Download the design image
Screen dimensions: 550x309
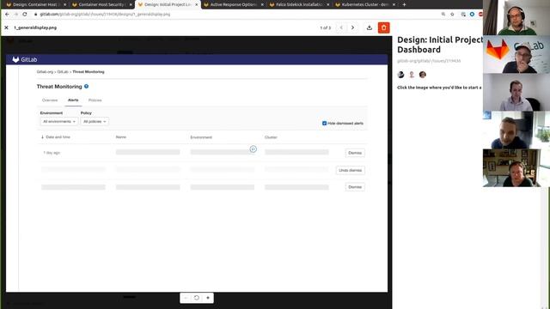click(370, 27)
